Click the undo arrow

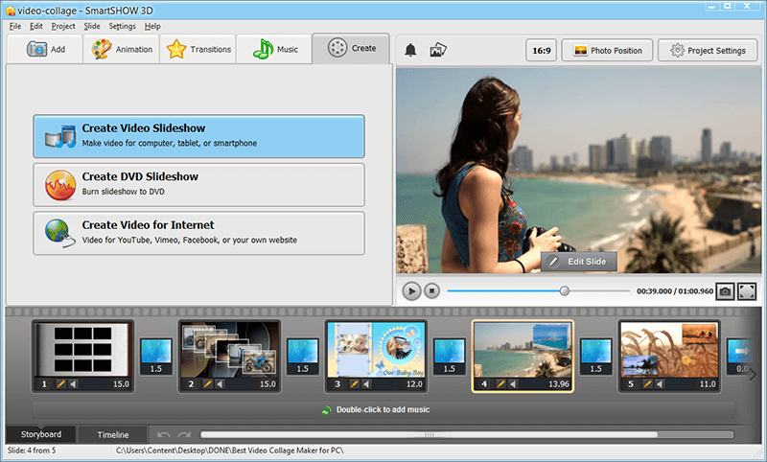(x=163, y=434)
